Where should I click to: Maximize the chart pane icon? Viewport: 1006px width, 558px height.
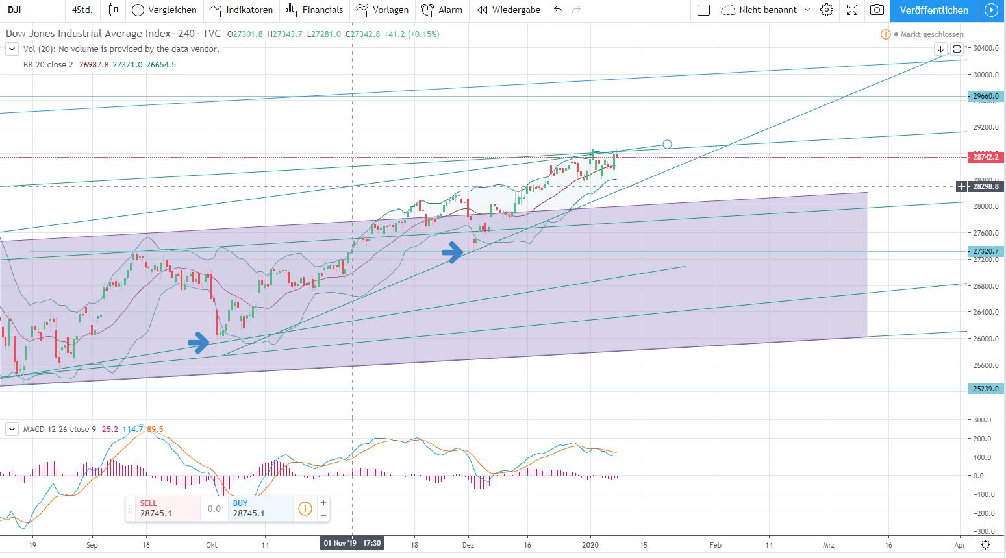(957, 49)
